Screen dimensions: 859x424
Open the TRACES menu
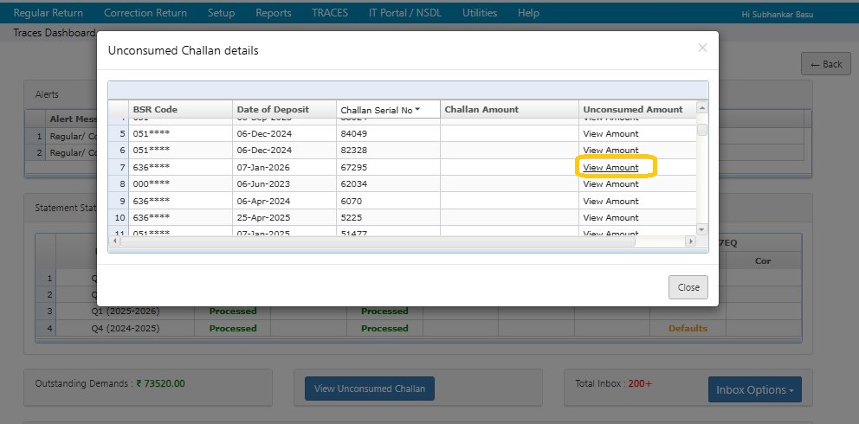[x=330, y=13]
